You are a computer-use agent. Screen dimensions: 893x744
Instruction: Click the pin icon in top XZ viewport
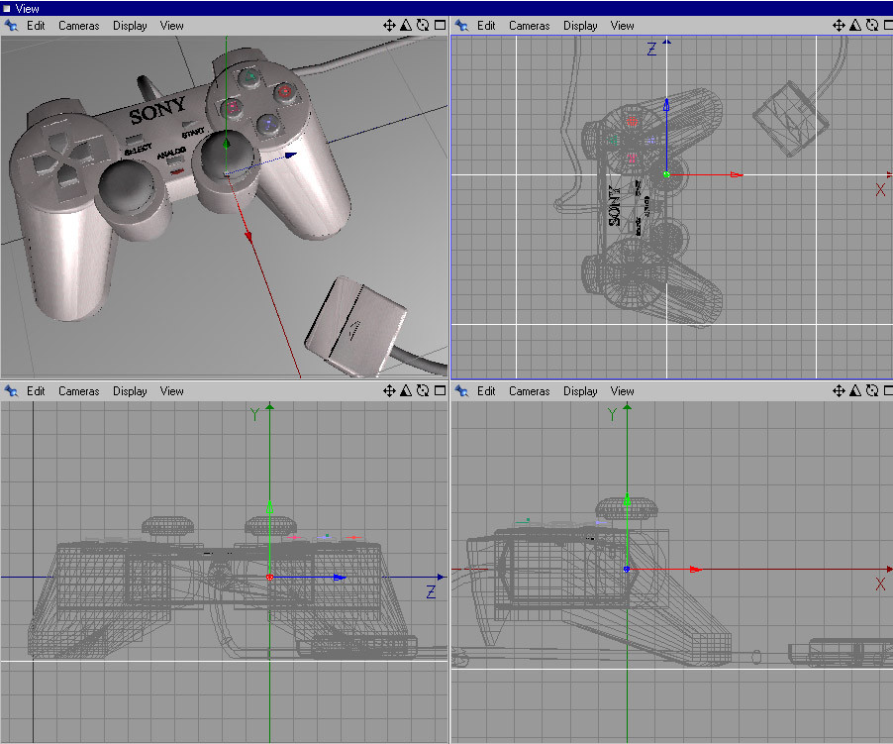[461, 26]
